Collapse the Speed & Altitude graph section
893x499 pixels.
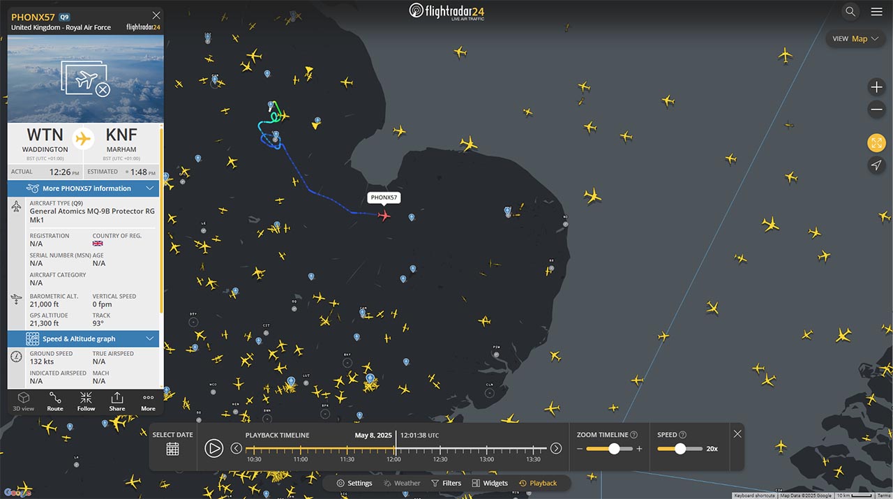tap(84, 339)
